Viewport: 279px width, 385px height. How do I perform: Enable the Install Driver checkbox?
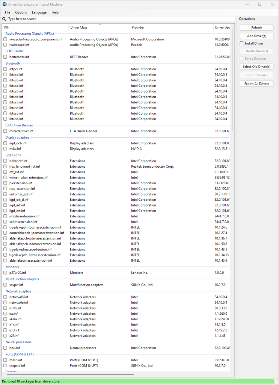(x=241, y=43)
